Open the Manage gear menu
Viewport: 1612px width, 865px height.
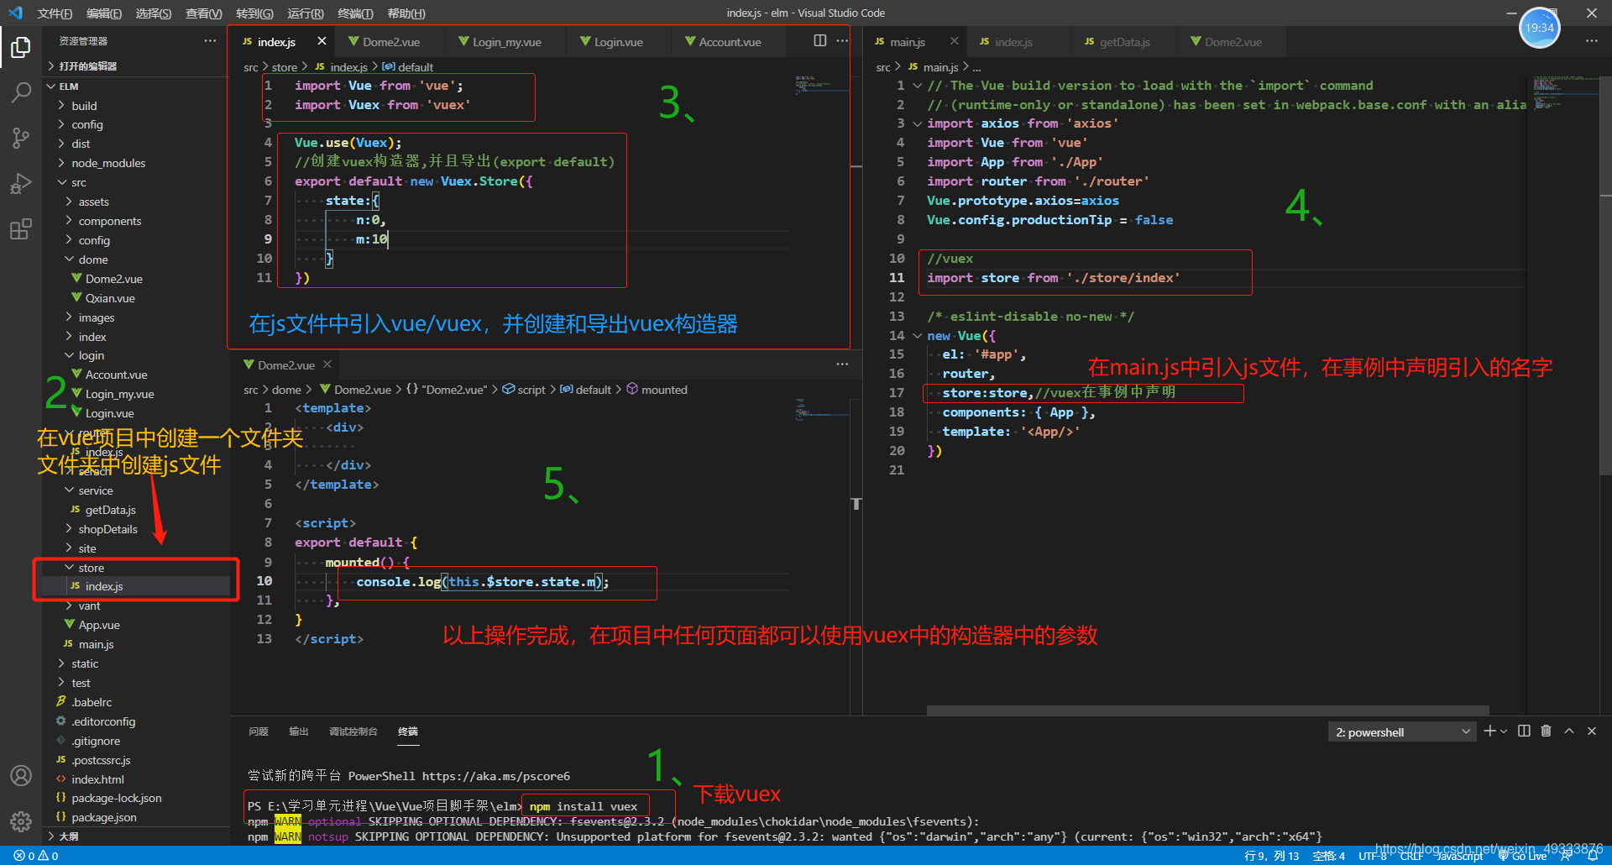[x=21, y=821]
